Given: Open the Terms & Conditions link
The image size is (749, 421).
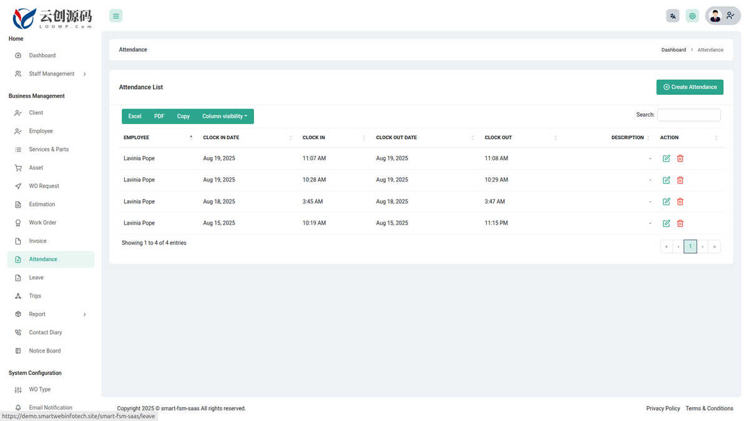Looking at the screenshot, I should [x=709, y=409].
